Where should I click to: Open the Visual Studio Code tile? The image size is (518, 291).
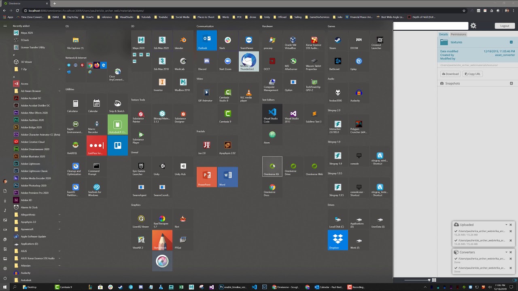point(272,114)
